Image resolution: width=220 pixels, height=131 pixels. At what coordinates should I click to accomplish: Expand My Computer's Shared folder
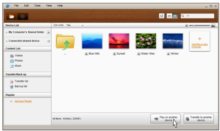[7, 33]
